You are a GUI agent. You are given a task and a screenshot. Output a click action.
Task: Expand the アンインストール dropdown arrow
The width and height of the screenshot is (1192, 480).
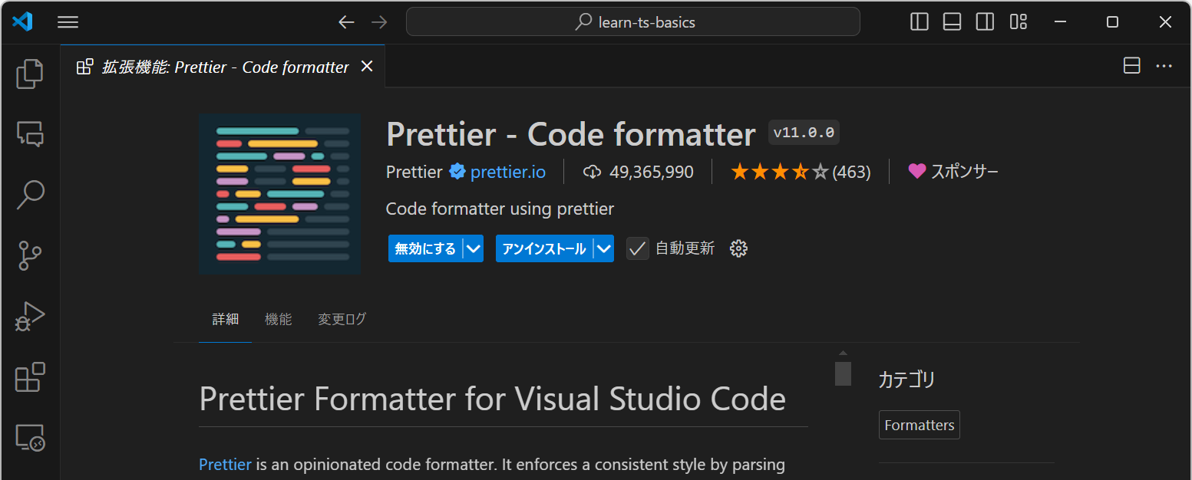pyautogui.click(x=604, y=248)
